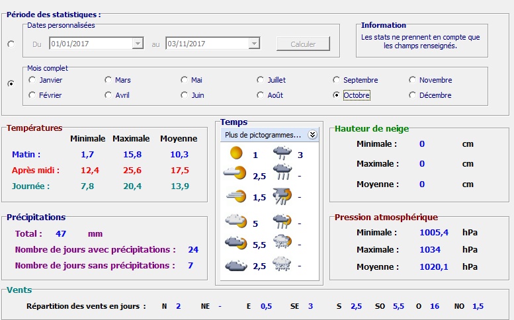Click the SO wind value 5,5
Image resolution: width=514 pixels, height=320 pixels.
click(x=399, y=306)
